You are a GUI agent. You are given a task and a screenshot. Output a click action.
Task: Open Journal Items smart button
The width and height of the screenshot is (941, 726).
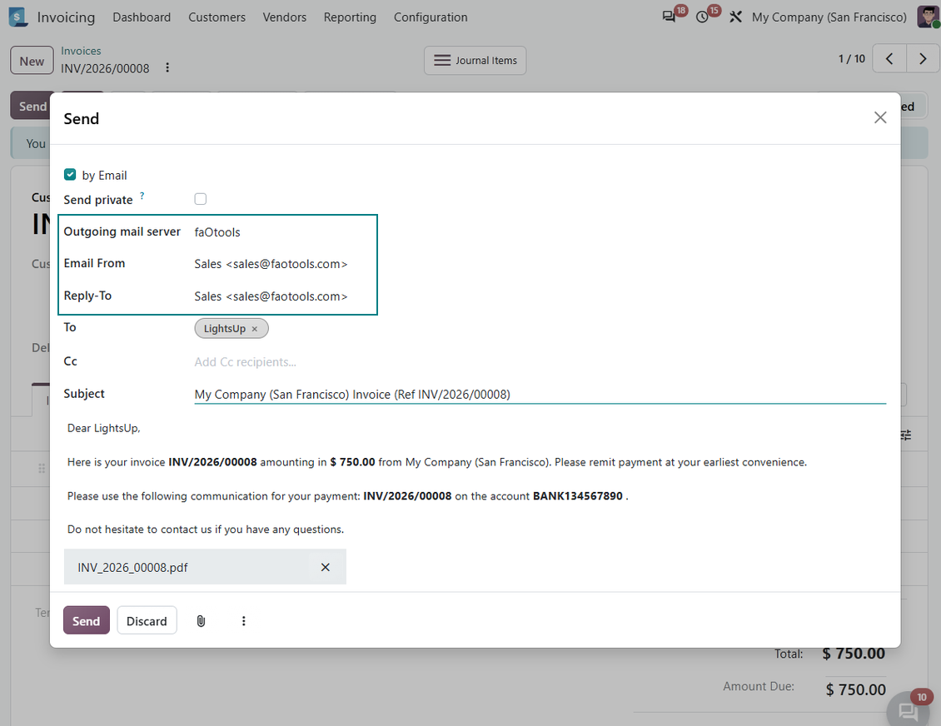pyautogui.click(x=475, y=60)
